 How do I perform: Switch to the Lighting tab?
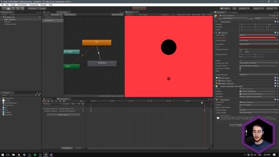pos(234,12)
